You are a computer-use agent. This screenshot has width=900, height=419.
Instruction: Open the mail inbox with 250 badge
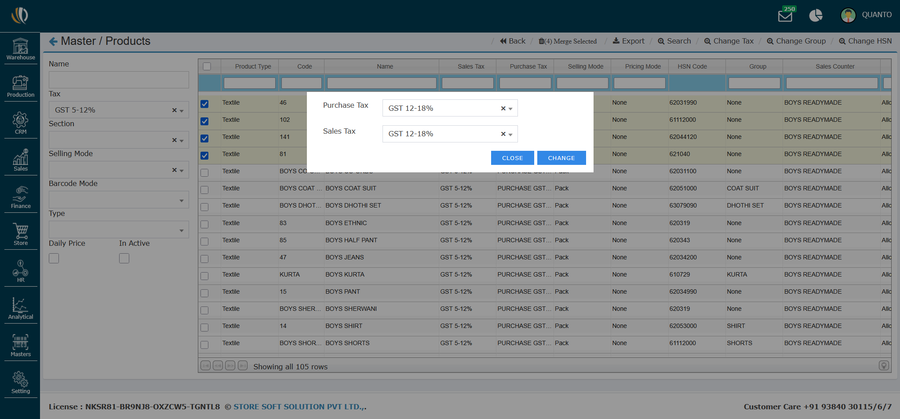point(785,16)
